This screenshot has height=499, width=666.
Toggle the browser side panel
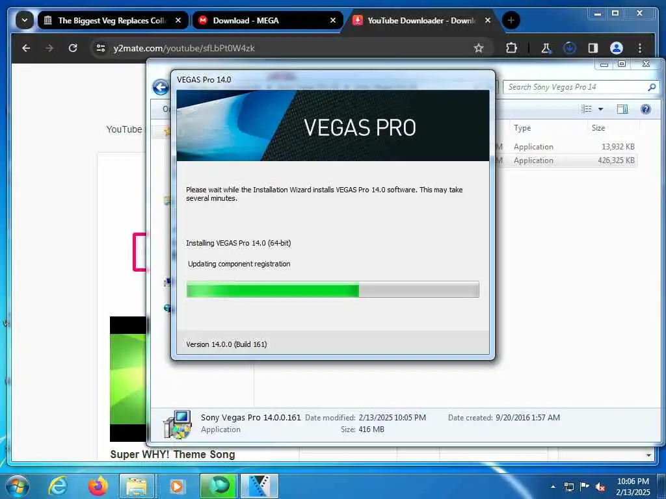tap(593, 48)
